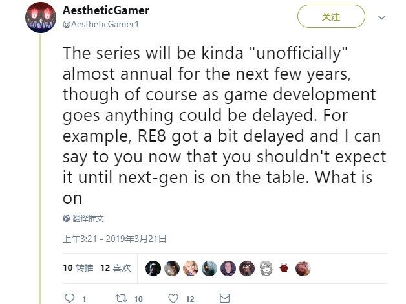Click the tweet text body
Screen dimensions: 406x304
point(224,125)
